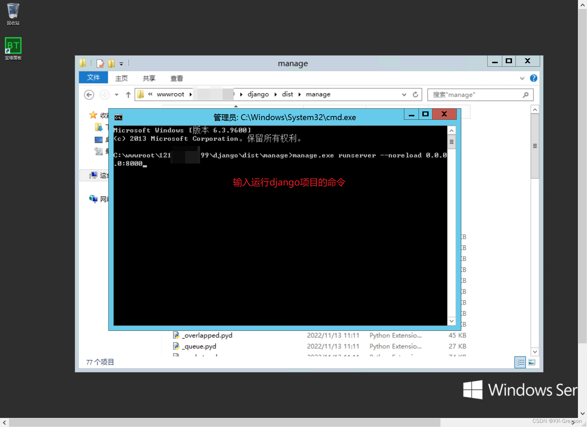
Task: Select the dist breadcrumb segment
Action: (288, 94)
